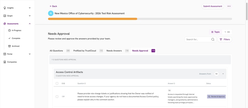Click the 230 count badge

pyautogui.click(x=68, y=51)
